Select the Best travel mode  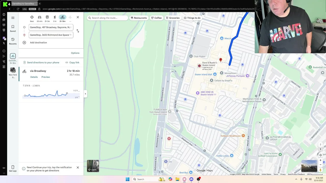coord(32,19)
